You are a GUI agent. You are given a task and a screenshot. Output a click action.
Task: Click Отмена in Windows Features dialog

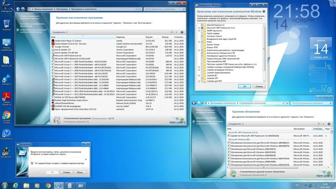259,87
